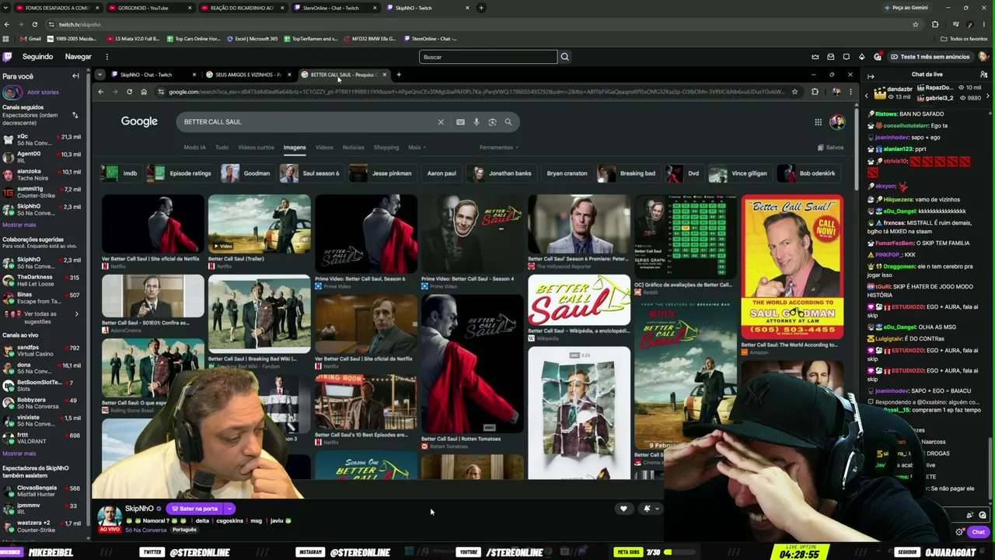Select the Breaking bad suggestion chip
This screenshot has height=560, width=995.
click(x=628, y=173)
